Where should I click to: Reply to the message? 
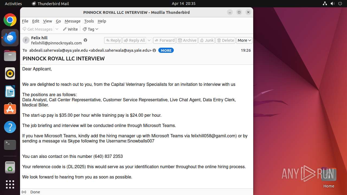113,40
